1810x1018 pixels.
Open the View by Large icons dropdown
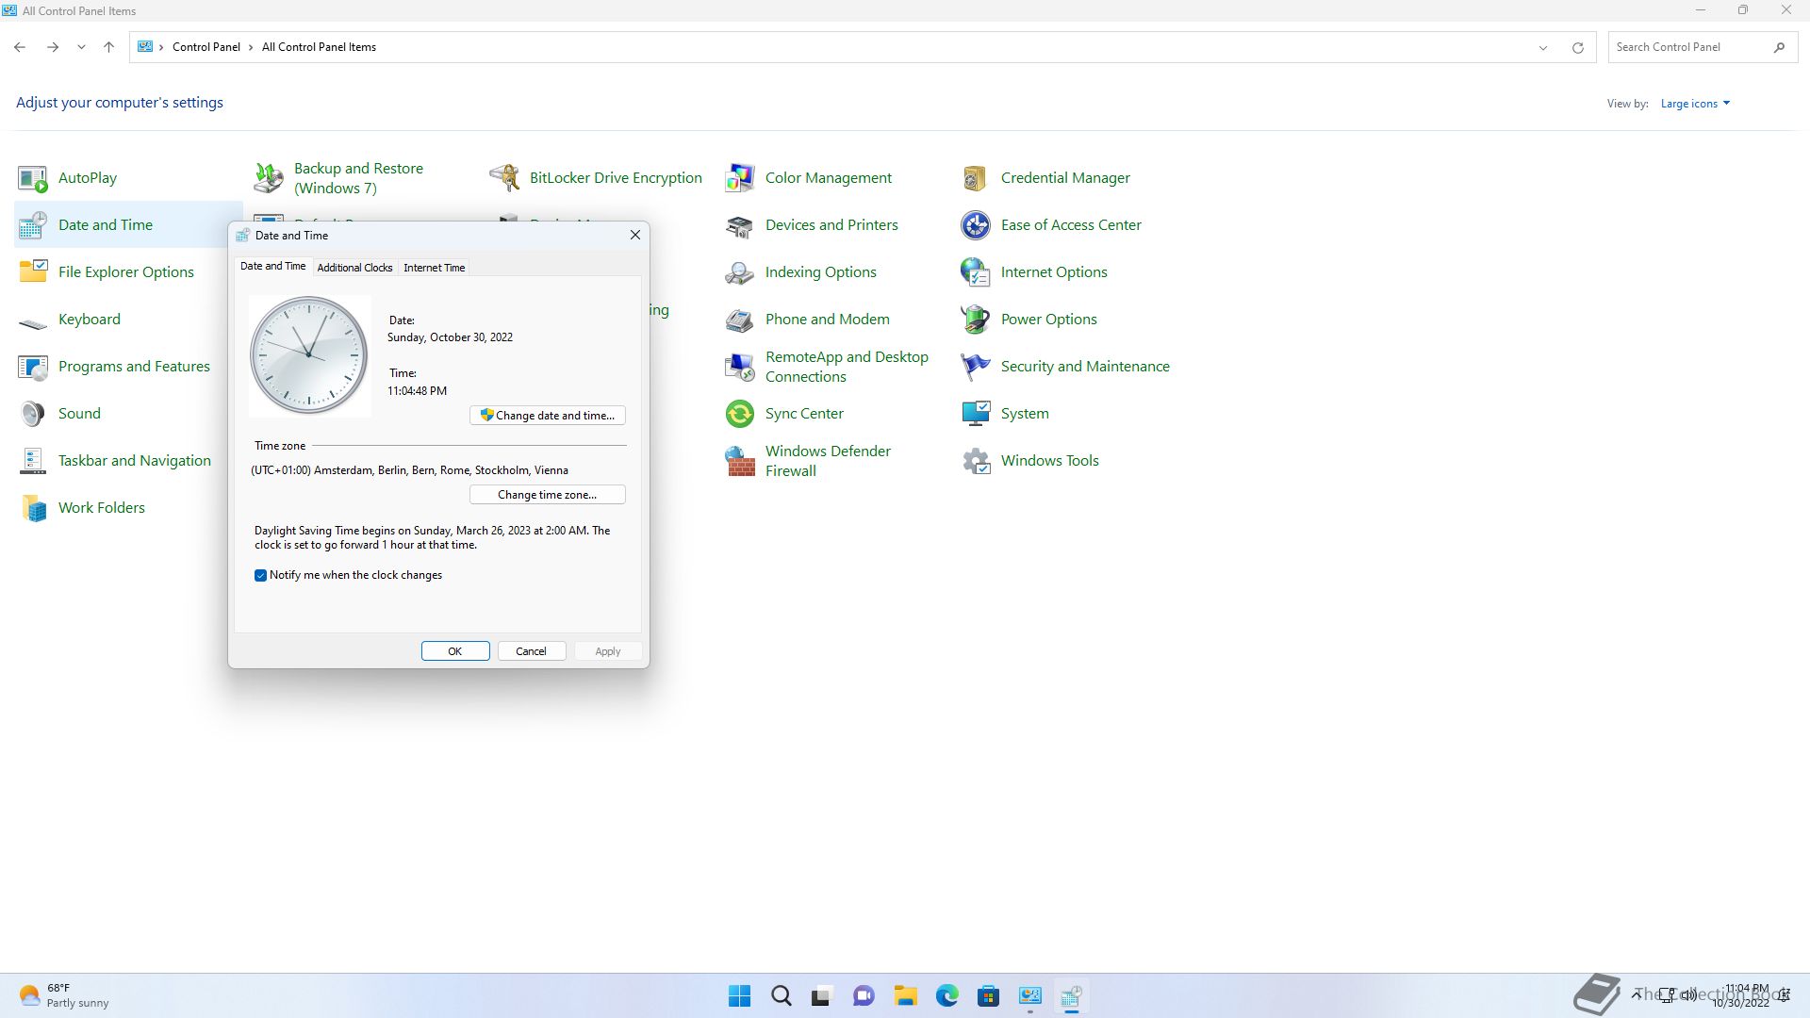(x=1695, y=104)
